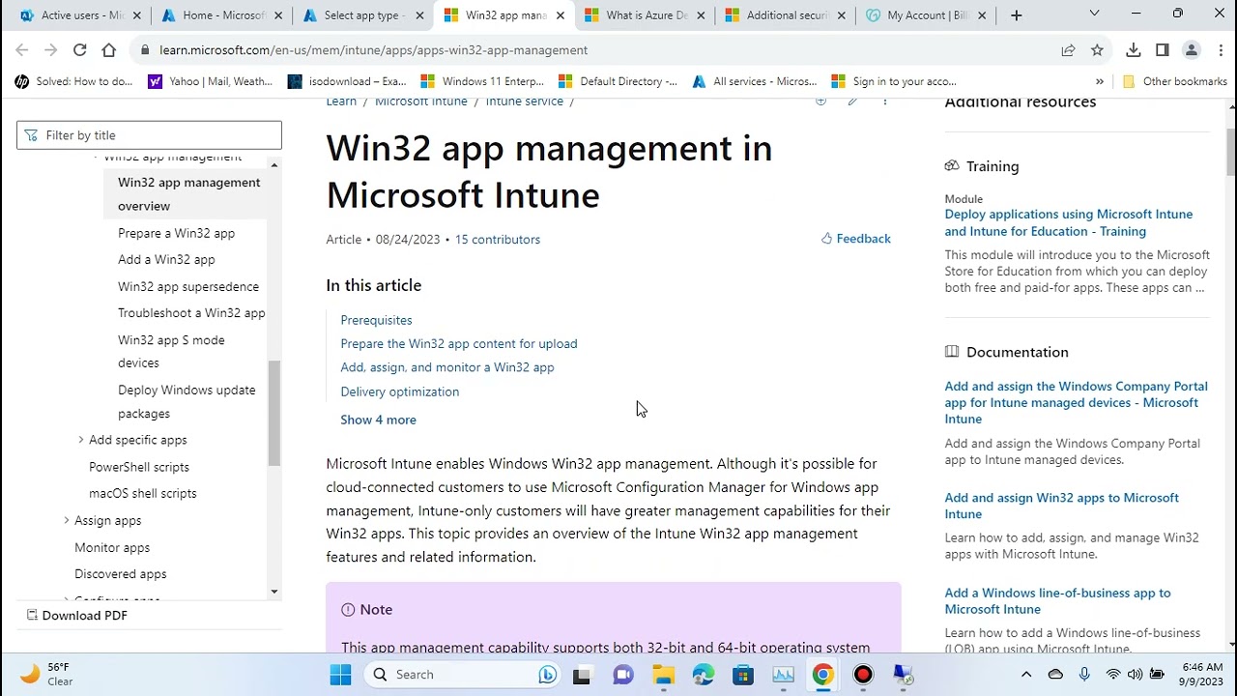Viewport: 1237px width, 696px height.
Task: Open the Other bookmarks folder
Action: tap(1175, 81)
